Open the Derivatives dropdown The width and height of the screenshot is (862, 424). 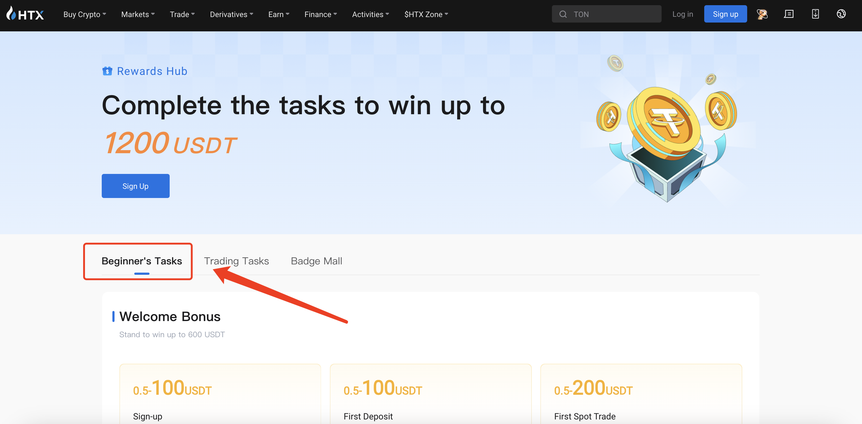231,14
